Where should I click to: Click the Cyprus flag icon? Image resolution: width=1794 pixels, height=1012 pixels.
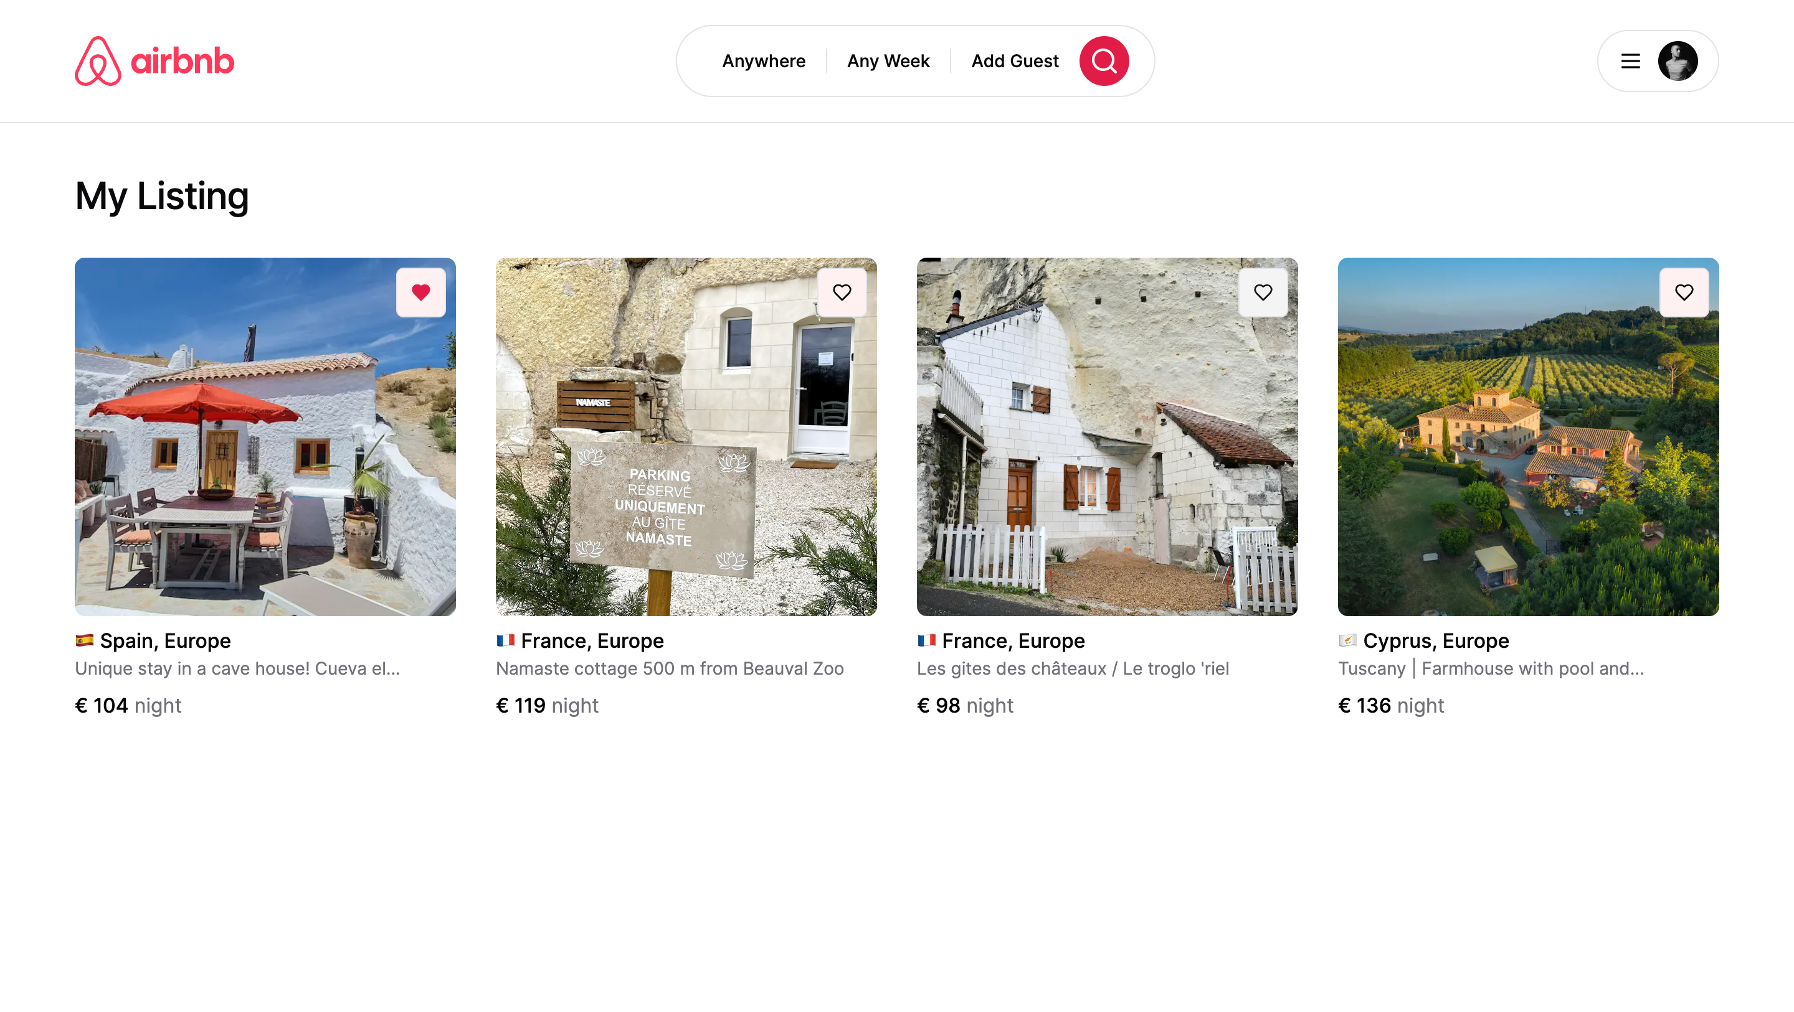pos(1347,640)
